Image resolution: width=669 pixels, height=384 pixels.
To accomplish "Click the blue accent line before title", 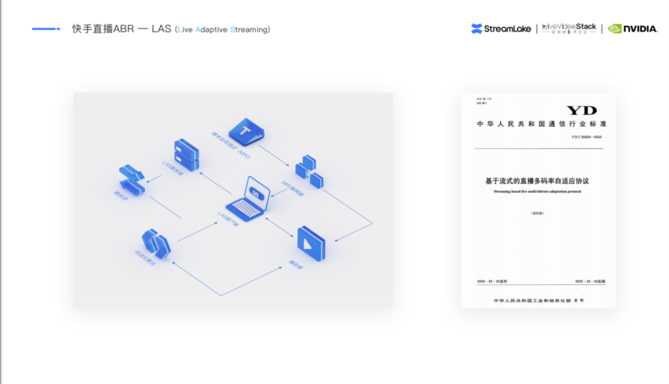I will click(x=46, y=28).
